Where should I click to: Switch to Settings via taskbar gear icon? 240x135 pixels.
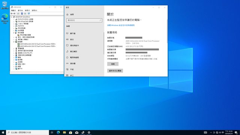(89, 132)
